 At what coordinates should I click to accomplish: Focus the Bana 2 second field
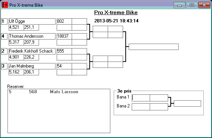point(159,107)
